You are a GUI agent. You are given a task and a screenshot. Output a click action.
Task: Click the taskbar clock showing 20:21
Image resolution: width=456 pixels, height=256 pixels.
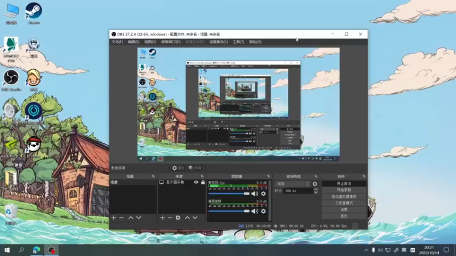(429, 250)
